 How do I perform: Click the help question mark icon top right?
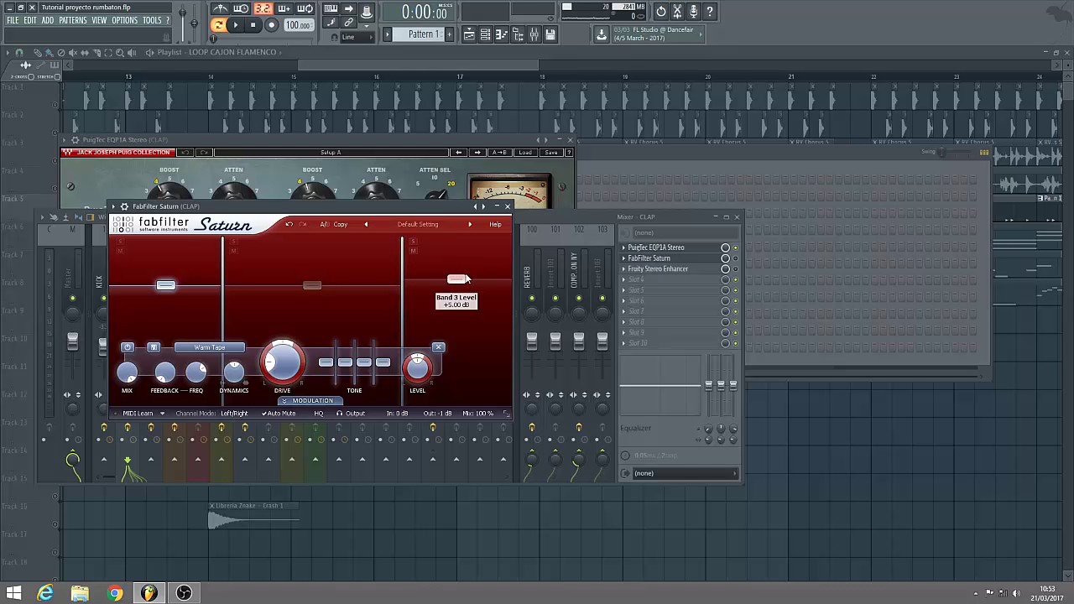[709, 11]
